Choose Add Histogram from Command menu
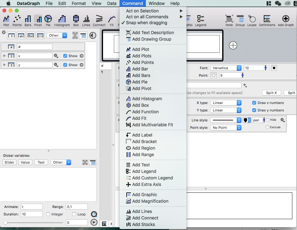297x230 pixels. pyautogui.click(x=153, y=99)
